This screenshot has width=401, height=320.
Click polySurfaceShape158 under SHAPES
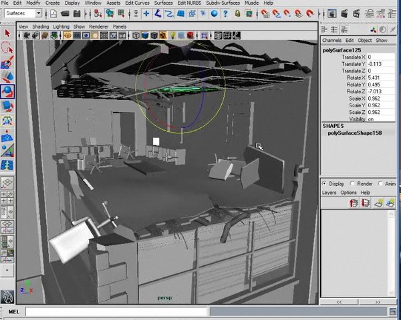pyautogui.click(x=354, y=133)
